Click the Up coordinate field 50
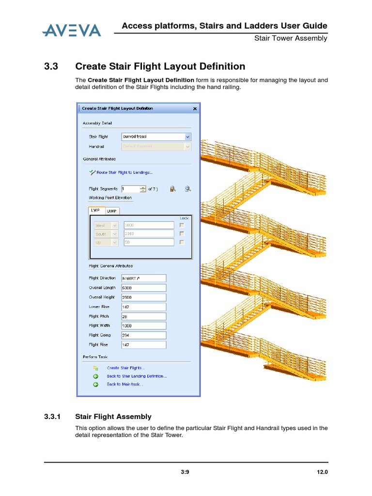 (x=149, y=242)
